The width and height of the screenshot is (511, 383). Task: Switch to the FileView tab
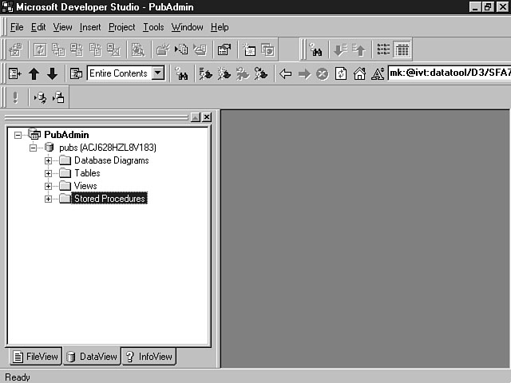pos(34,357)
